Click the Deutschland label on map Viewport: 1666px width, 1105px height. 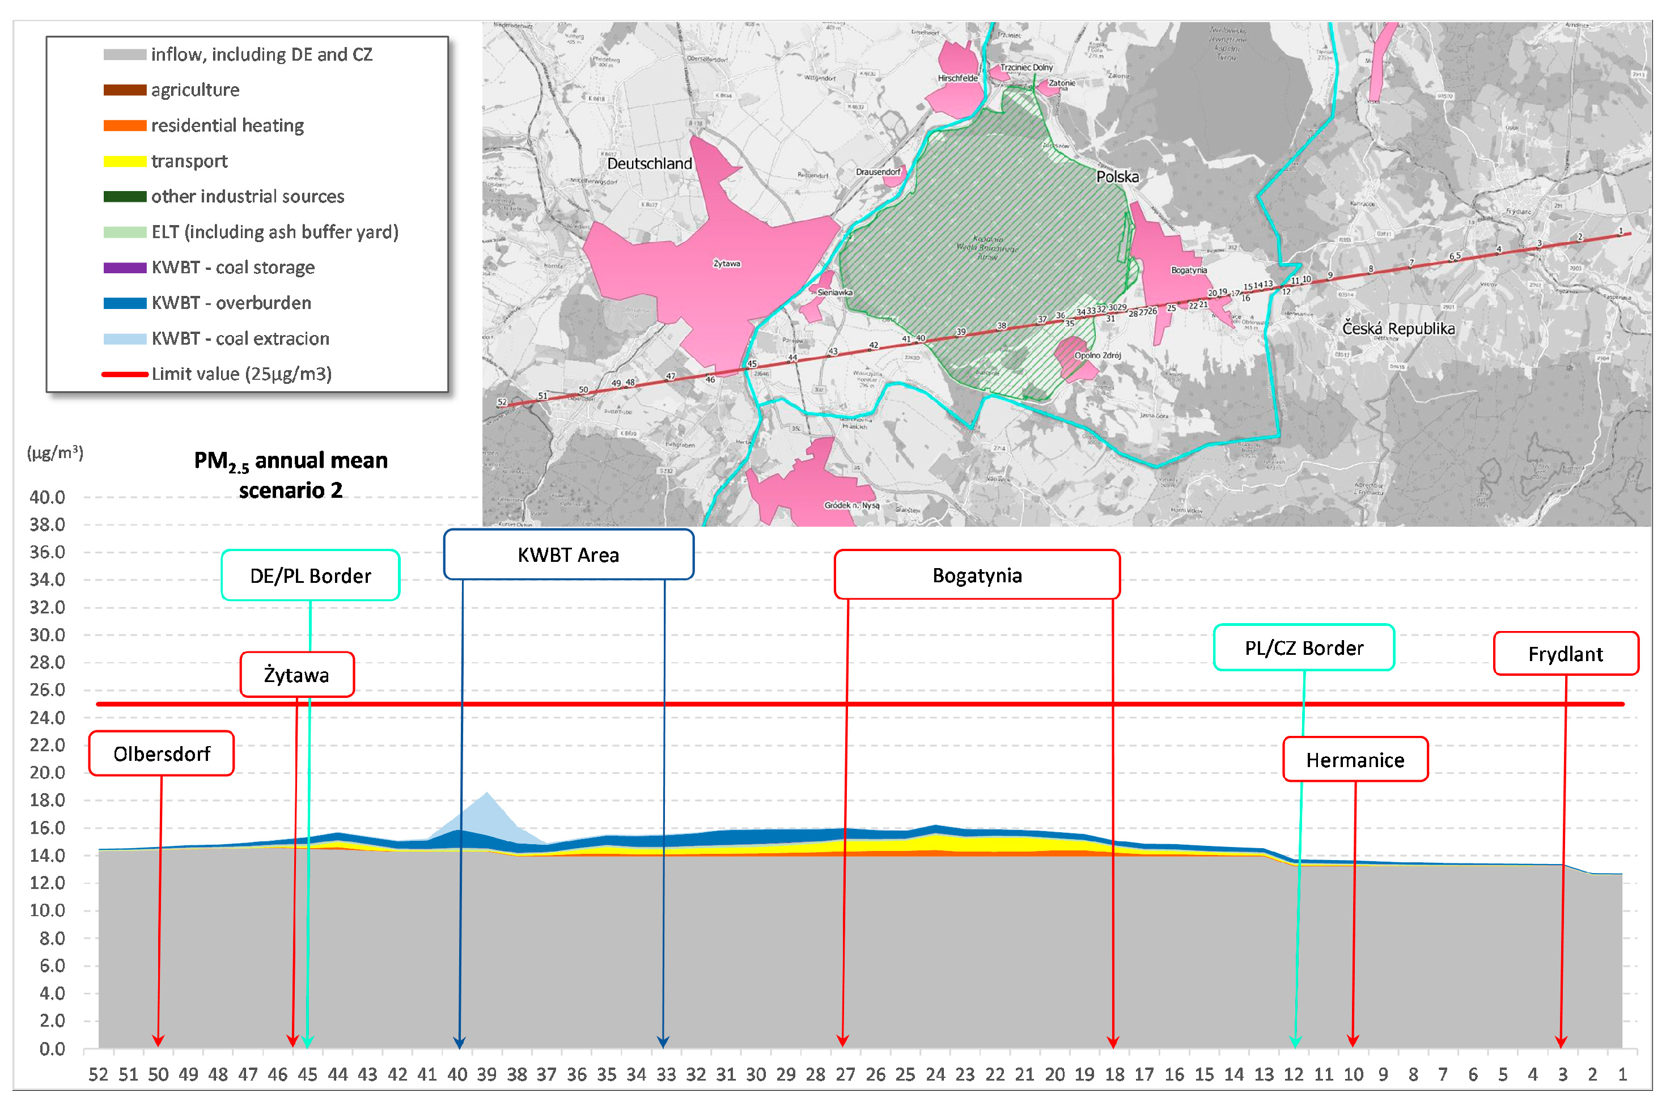[649, 163]
